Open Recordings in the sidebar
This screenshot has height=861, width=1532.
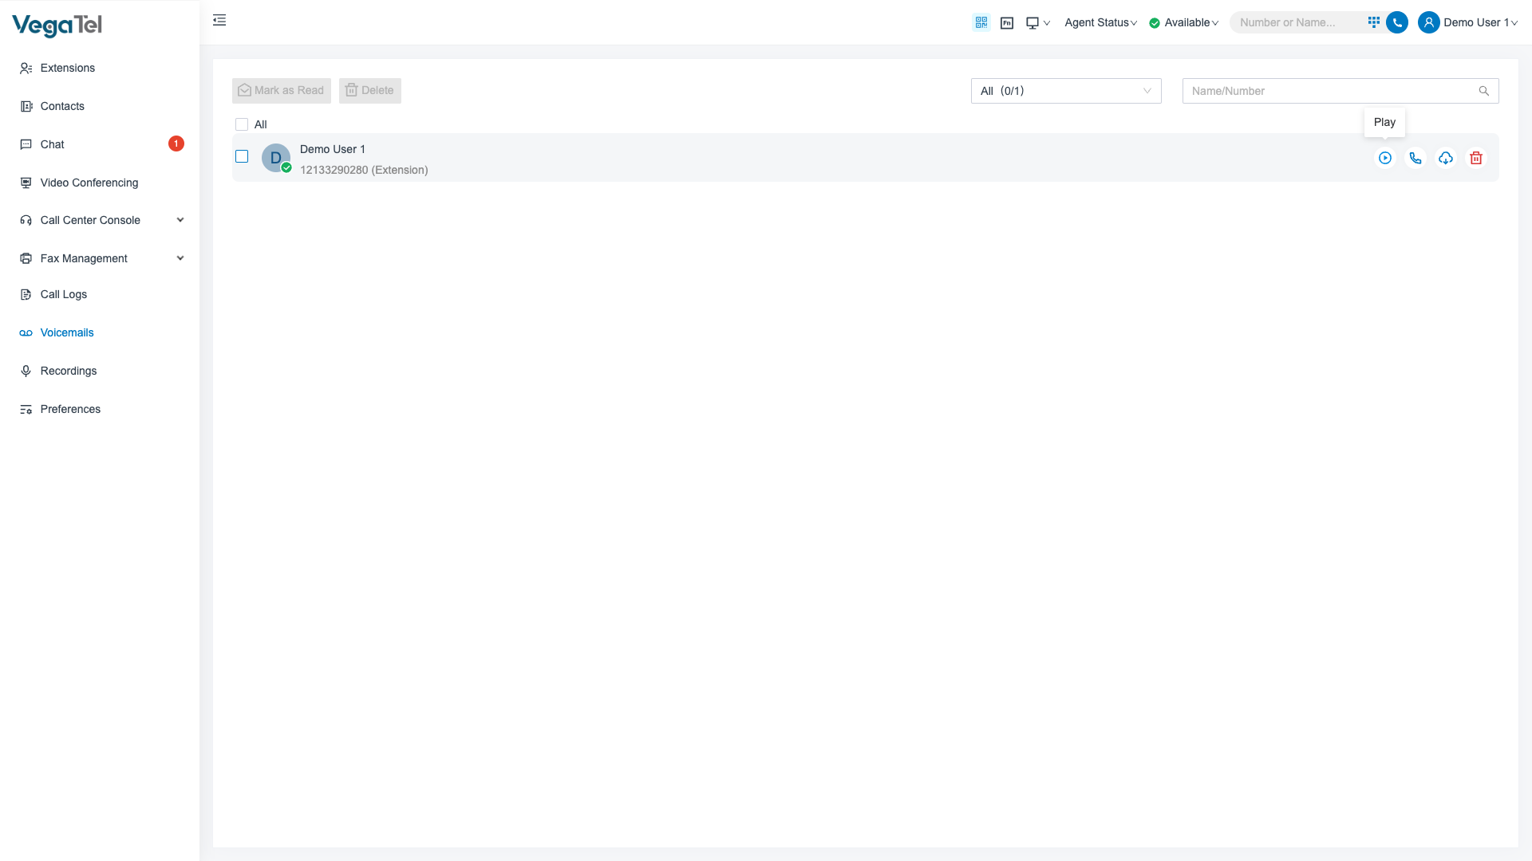[x=69, y=371]
